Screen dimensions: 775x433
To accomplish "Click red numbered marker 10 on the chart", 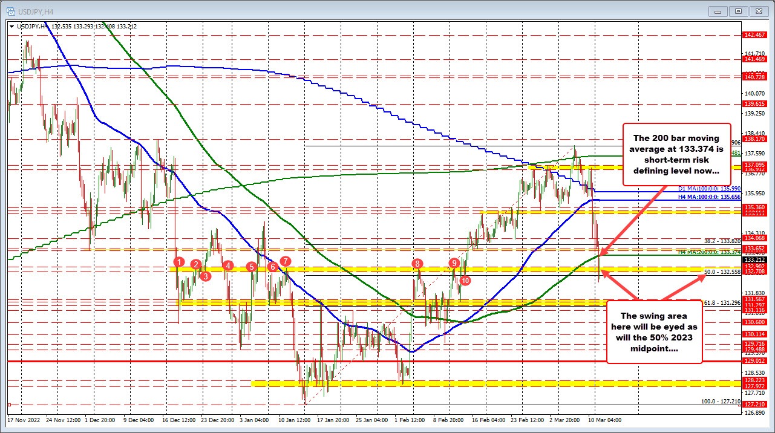I will (465, 281).
